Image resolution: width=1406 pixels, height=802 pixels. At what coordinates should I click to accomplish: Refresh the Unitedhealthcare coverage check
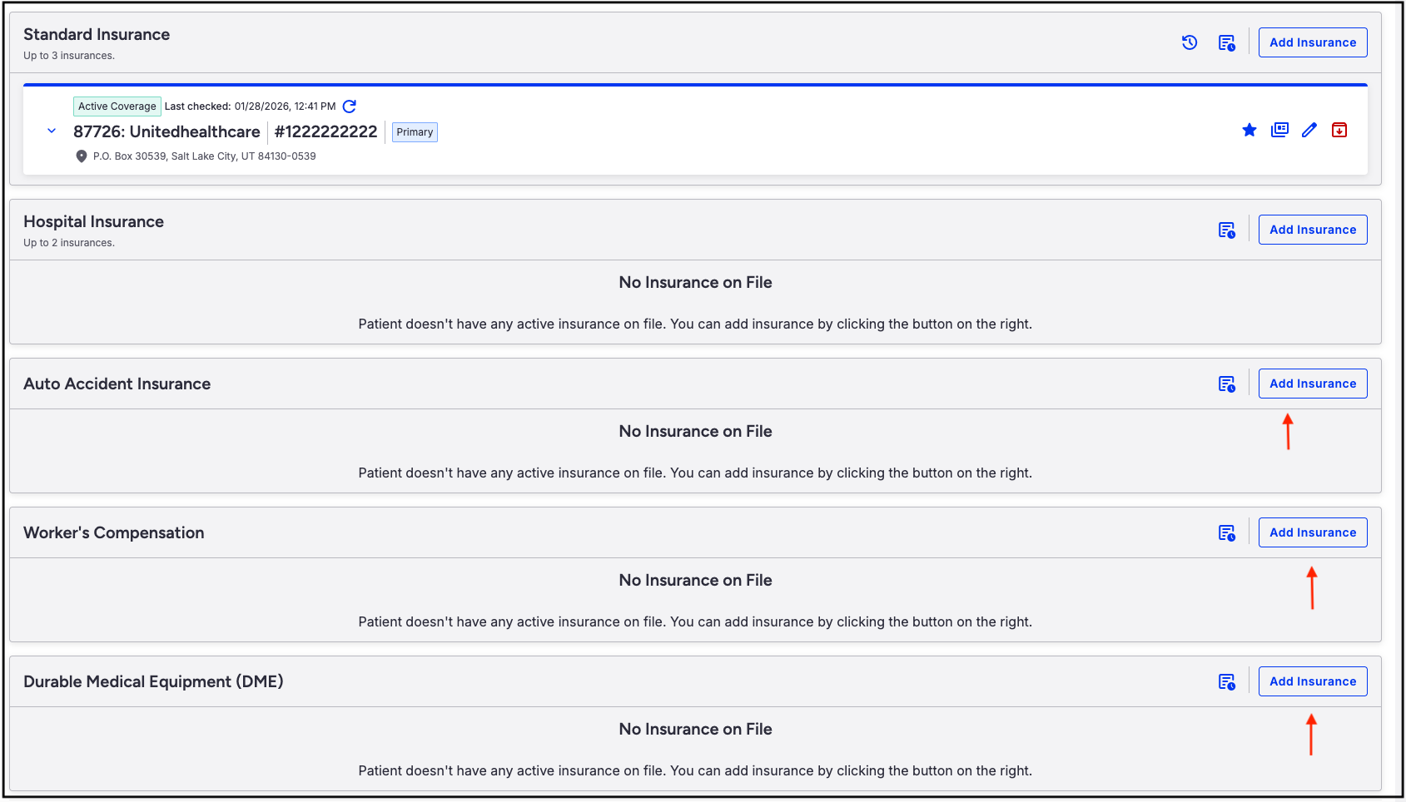[350, 106]
